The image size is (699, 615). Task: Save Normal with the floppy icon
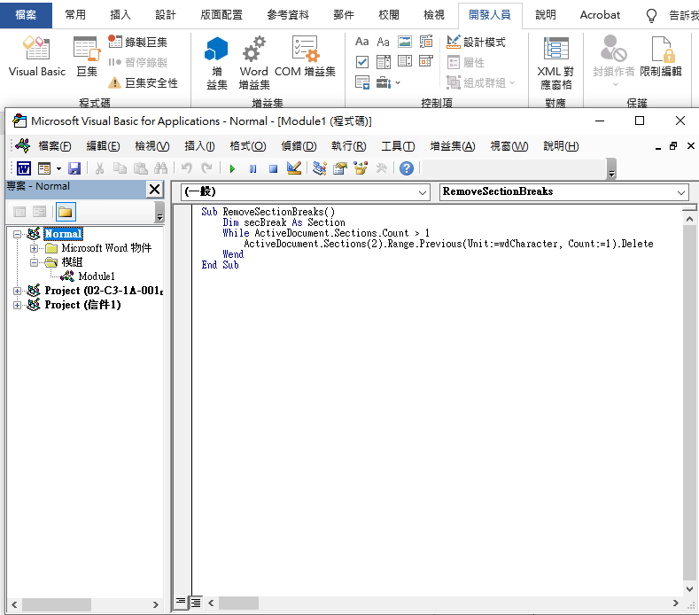coord(74,168)
